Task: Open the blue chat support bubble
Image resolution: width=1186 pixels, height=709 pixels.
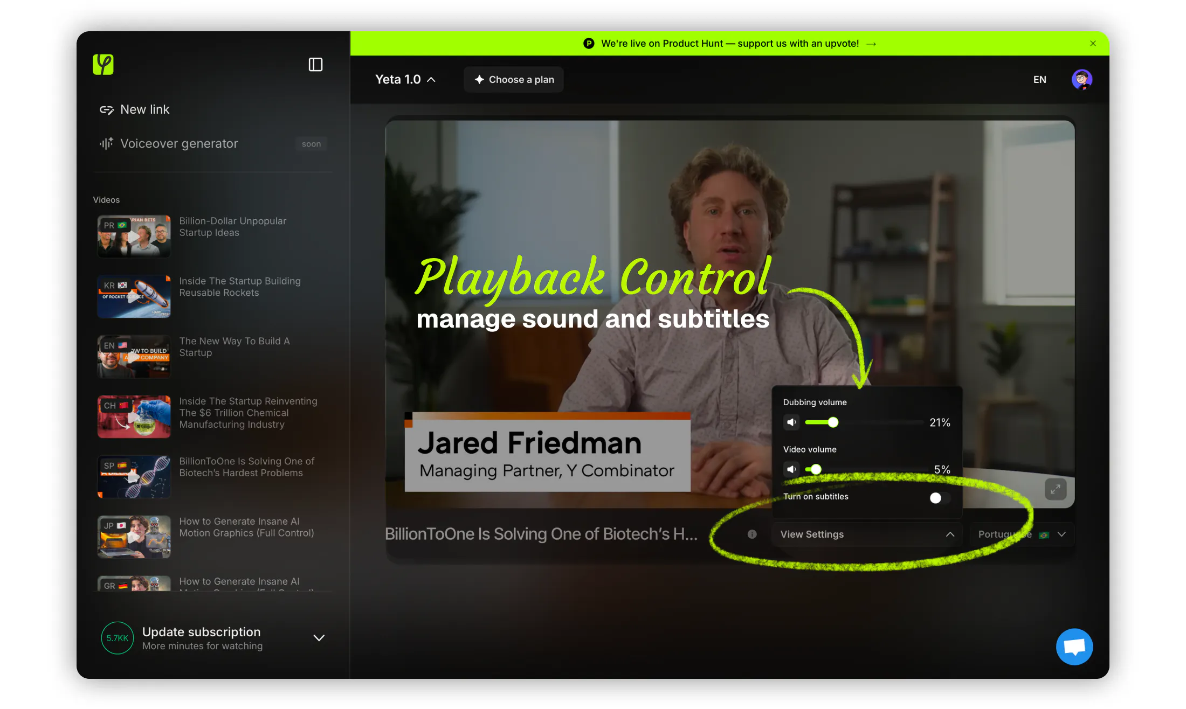Action: click(1074, 647)
